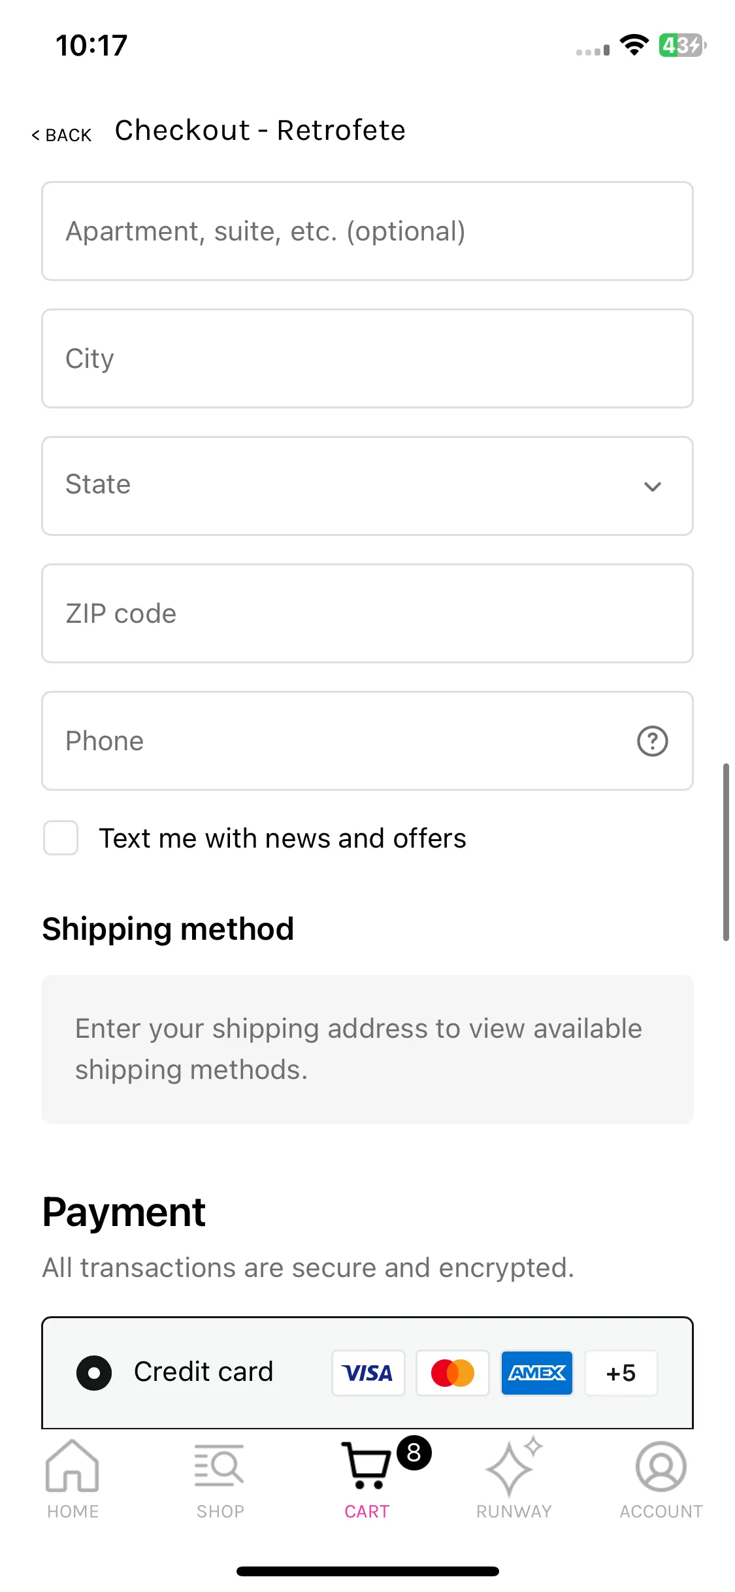Open the Account profile icon
Viewport: 735px width, 1592px height.
(x=661, y=1466)
